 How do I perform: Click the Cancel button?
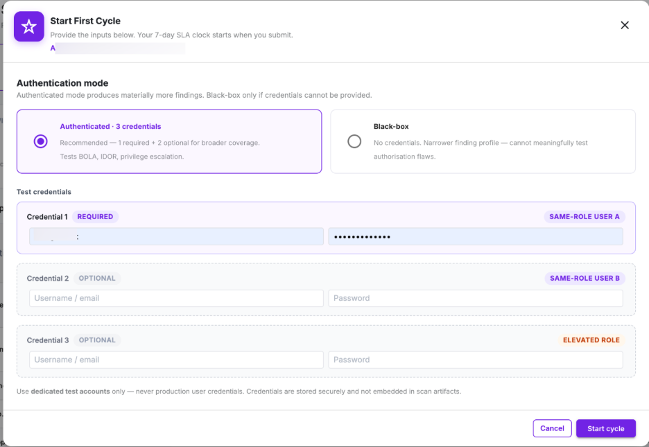(x=552, y=428)
